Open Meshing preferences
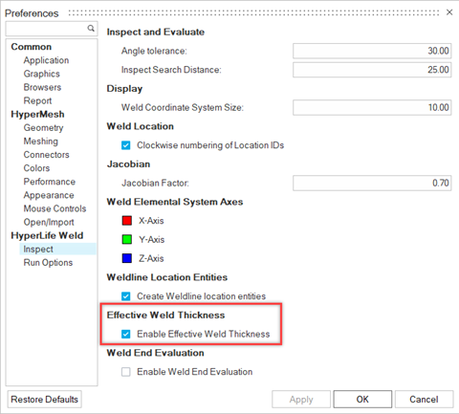The width and height of the screenshot is (459, 414). pos(41,142)
